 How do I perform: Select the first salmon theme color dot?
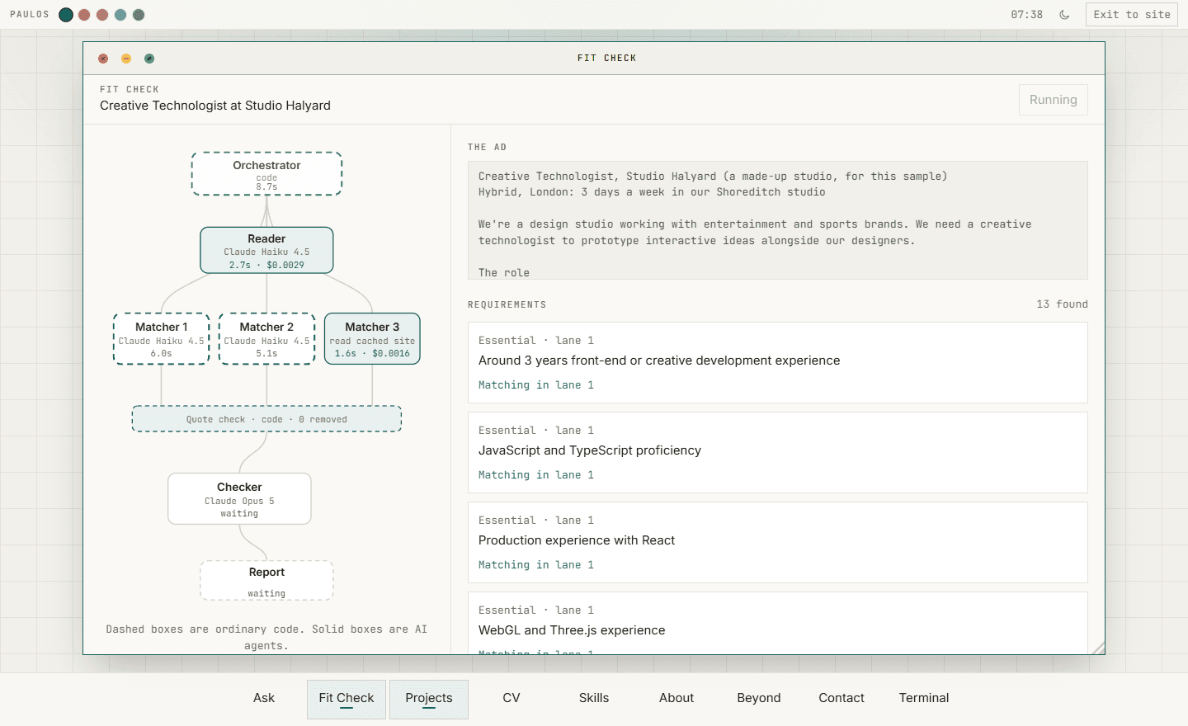[84, 15]
